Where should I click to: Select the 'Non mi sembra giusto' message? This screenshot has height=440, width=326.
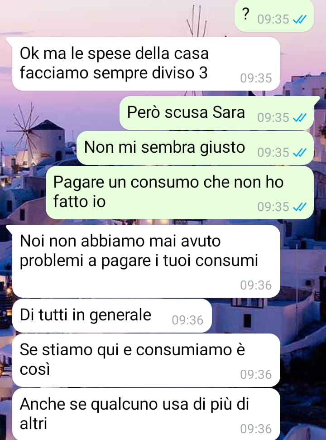[x=195, y=148]
